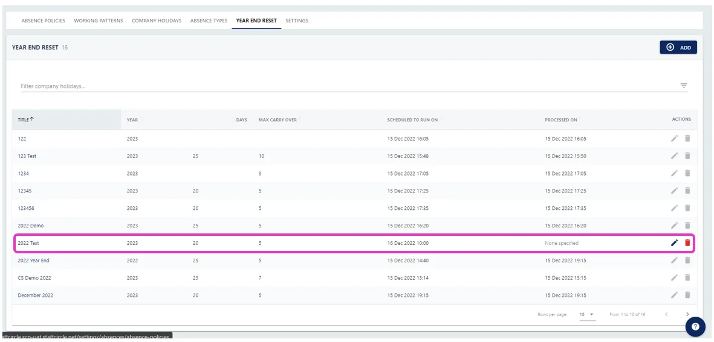Screen dimensions: 714x342
Task: Click the Year End Reset 16 heading
Action: (40, 47)
